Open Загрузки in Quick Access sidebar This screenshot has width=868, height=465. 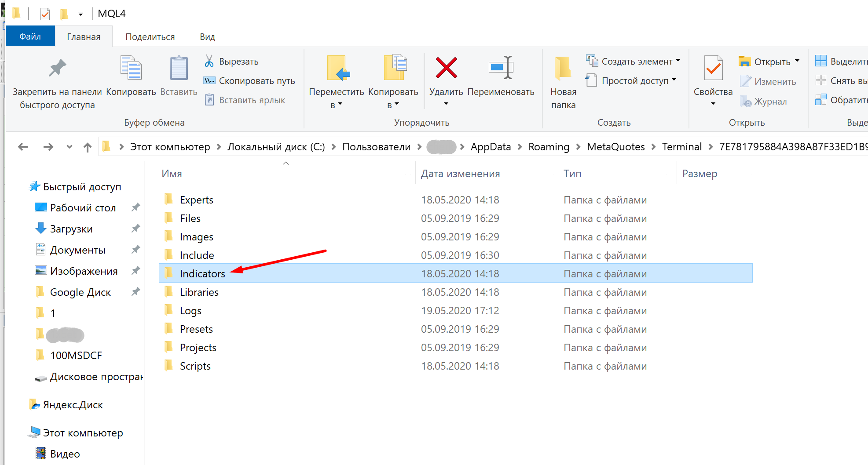coord(71,229)
